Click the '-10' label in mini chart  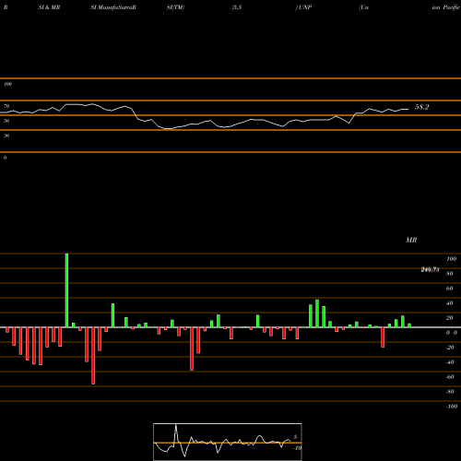(297, 448)
